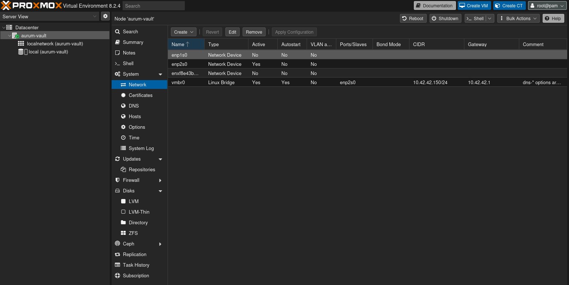Click the Updates refresh icon
The width and height of the screenshot is (569, 285).
click(x=117, y=159)
